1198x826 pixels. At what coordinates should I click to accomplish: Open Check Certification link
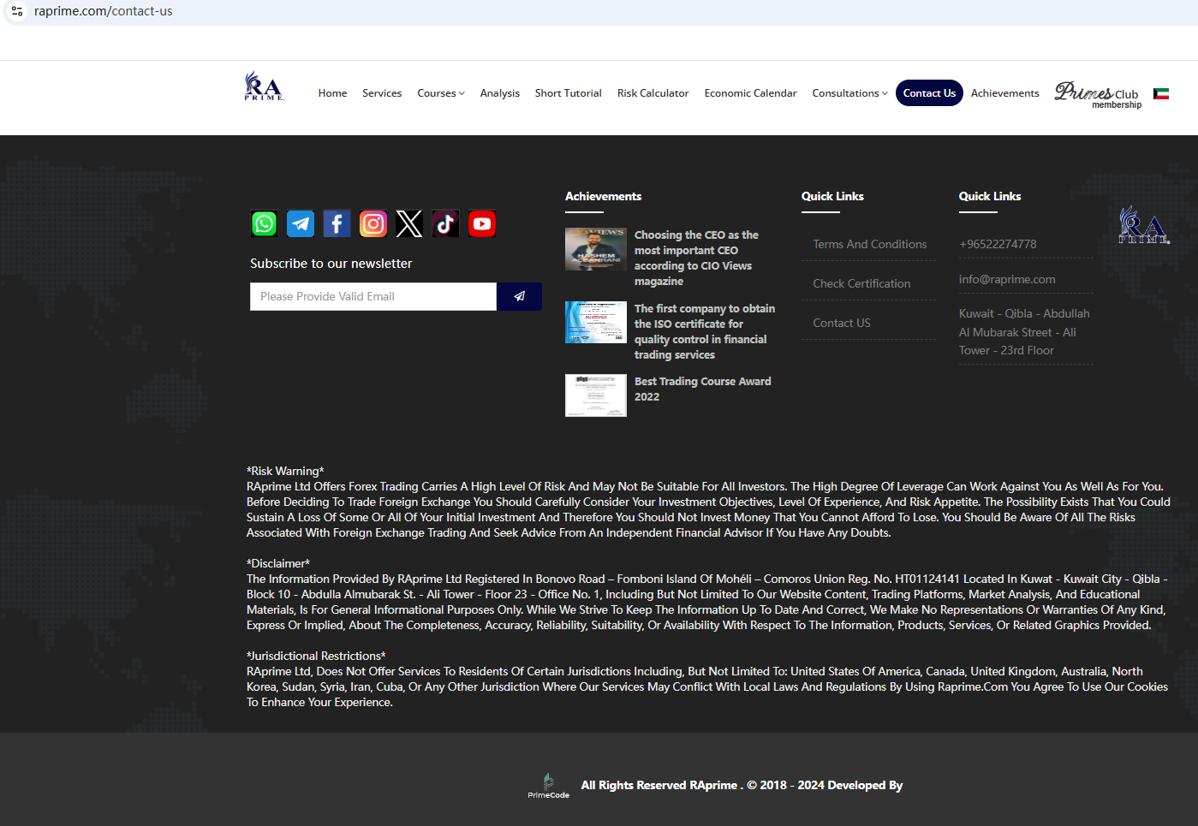coord(861,283)
